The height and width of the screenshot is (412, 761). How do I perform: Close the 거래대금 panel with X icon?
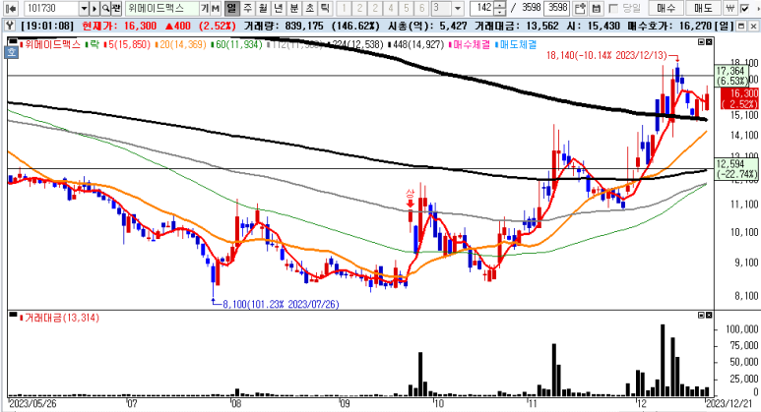709,315
